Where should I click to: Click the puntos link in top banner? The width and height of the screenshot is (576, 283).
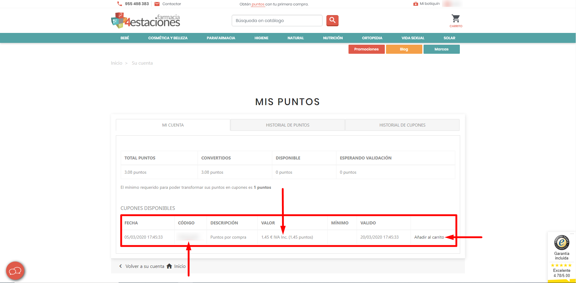pyautogui.click(x=258, y=4)
